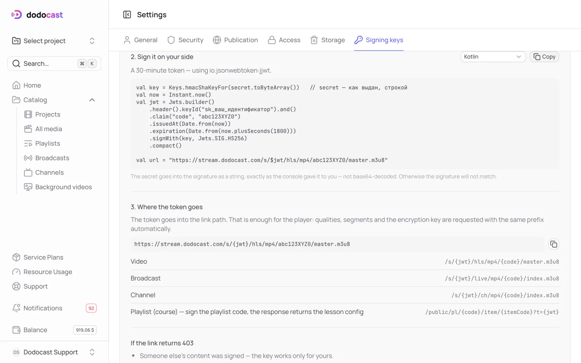Open the Service Plans page
Screen dimensions: 581x363
point(43,257)
